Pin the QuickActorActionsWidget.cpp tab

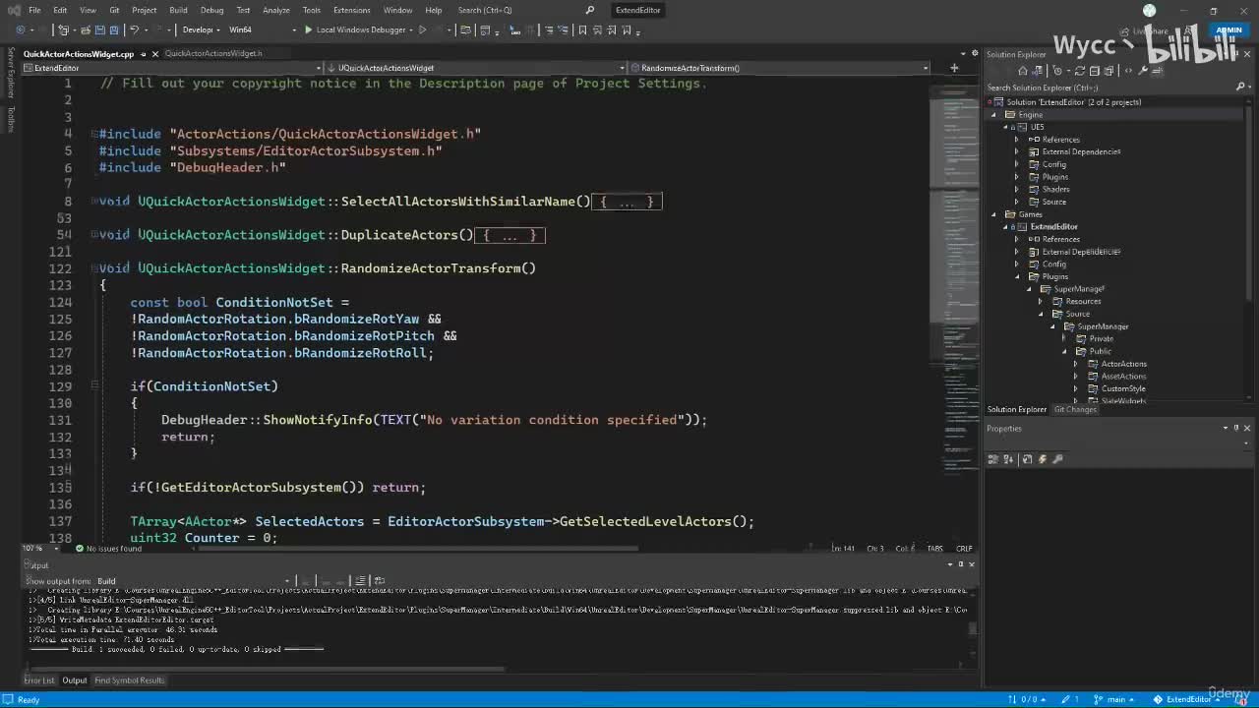coord(144,53)
